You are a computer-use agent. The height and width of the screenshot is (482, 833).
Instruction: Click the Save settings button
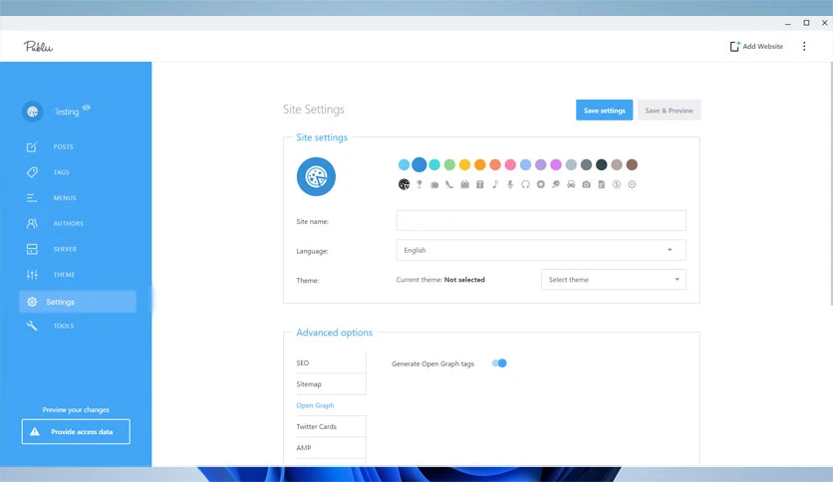[604, 110]
